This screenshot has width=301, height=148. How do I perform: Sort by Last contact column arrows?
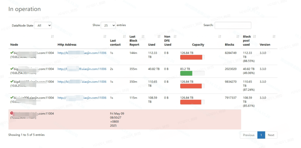(124, 37)
